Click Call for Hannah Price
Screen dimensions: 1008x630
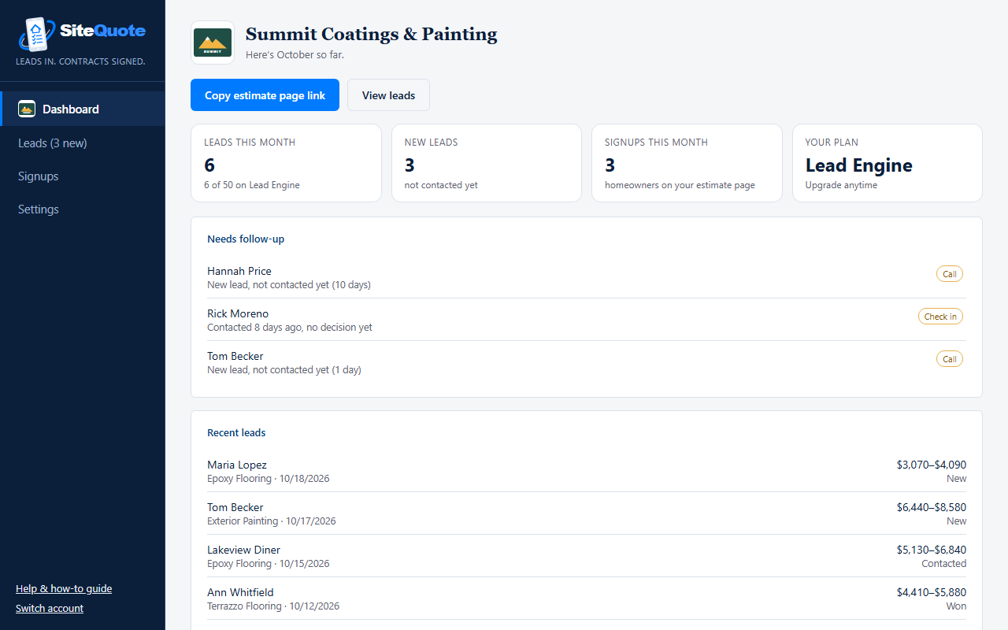pyautogui.click(x=950, y=274)
